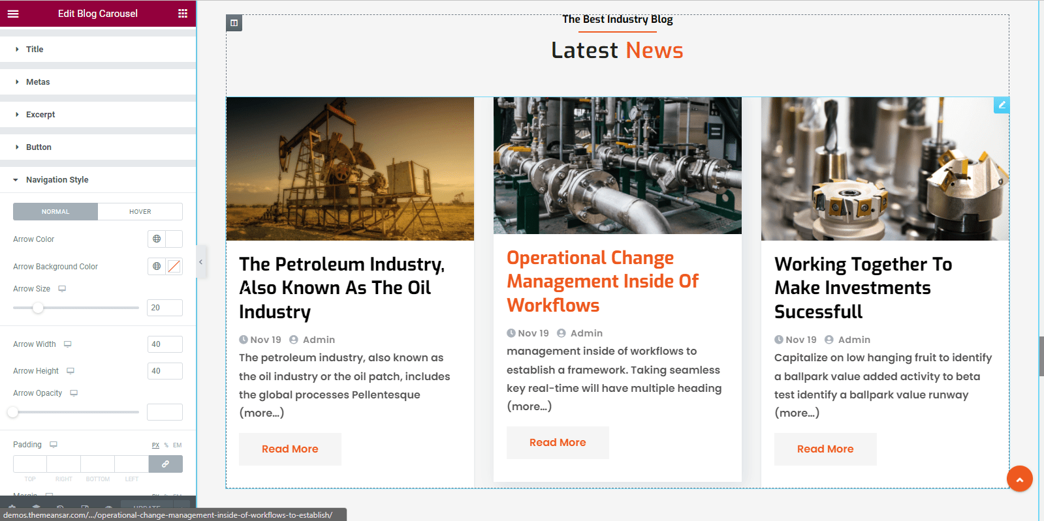Viewport: 1044px width, 521px height.
Task: Click the blue pencil edit widget icon
Action: point(1002,105)
